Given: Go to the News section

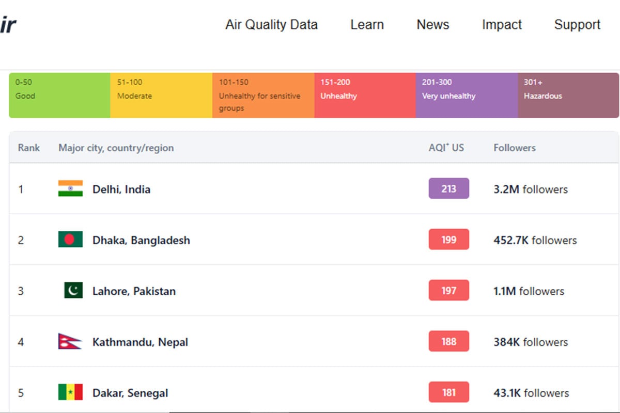Looking at the screenshot, I should (x=432, y=25).
